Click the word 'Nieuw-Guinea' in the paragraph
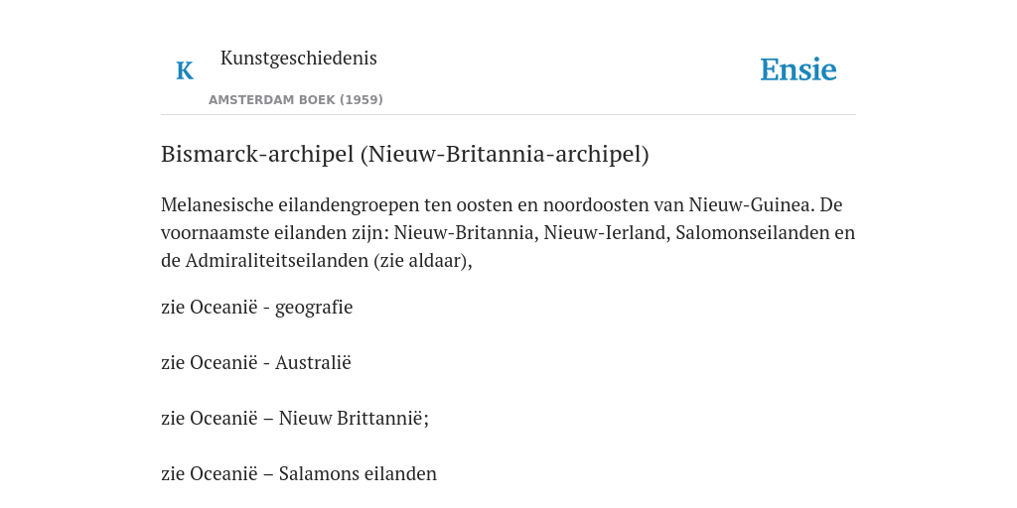1017x508 pixels. click(x=751, y=204)
